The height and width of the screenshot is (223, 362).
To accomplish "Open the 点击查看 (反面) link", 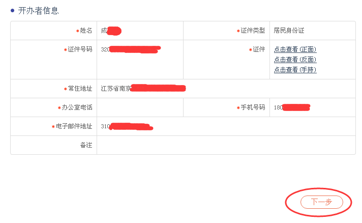I will [x=295, y=60].
